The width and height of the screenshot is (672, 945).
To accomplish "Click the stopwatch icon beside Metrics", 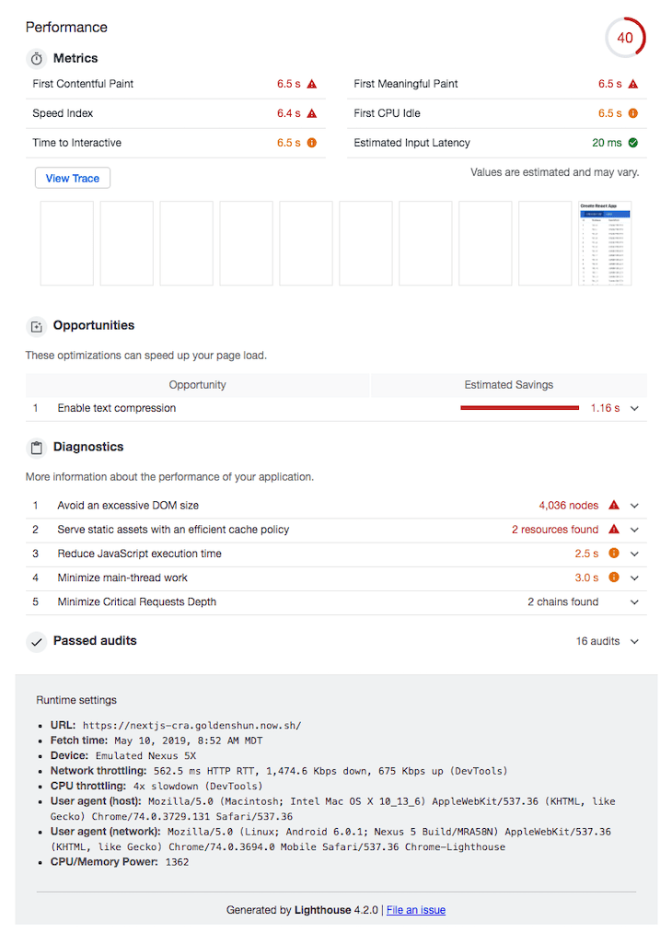I will coord(36,58).
